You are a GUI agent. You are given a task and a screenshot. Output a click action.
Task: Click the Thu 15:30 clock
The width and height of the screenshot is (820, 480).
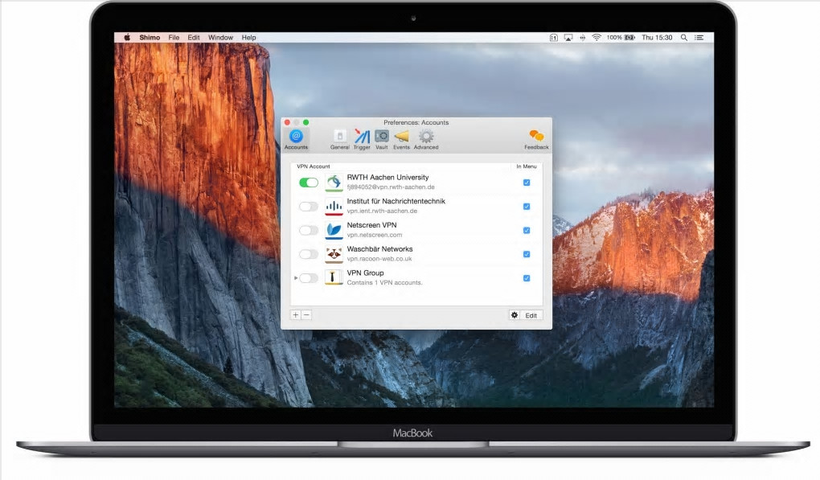657,38
